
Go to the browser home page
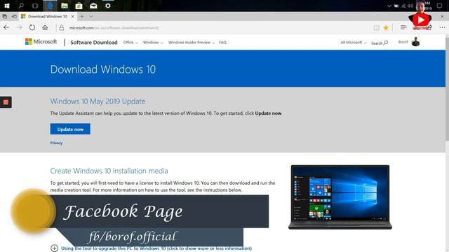point(45,28)
